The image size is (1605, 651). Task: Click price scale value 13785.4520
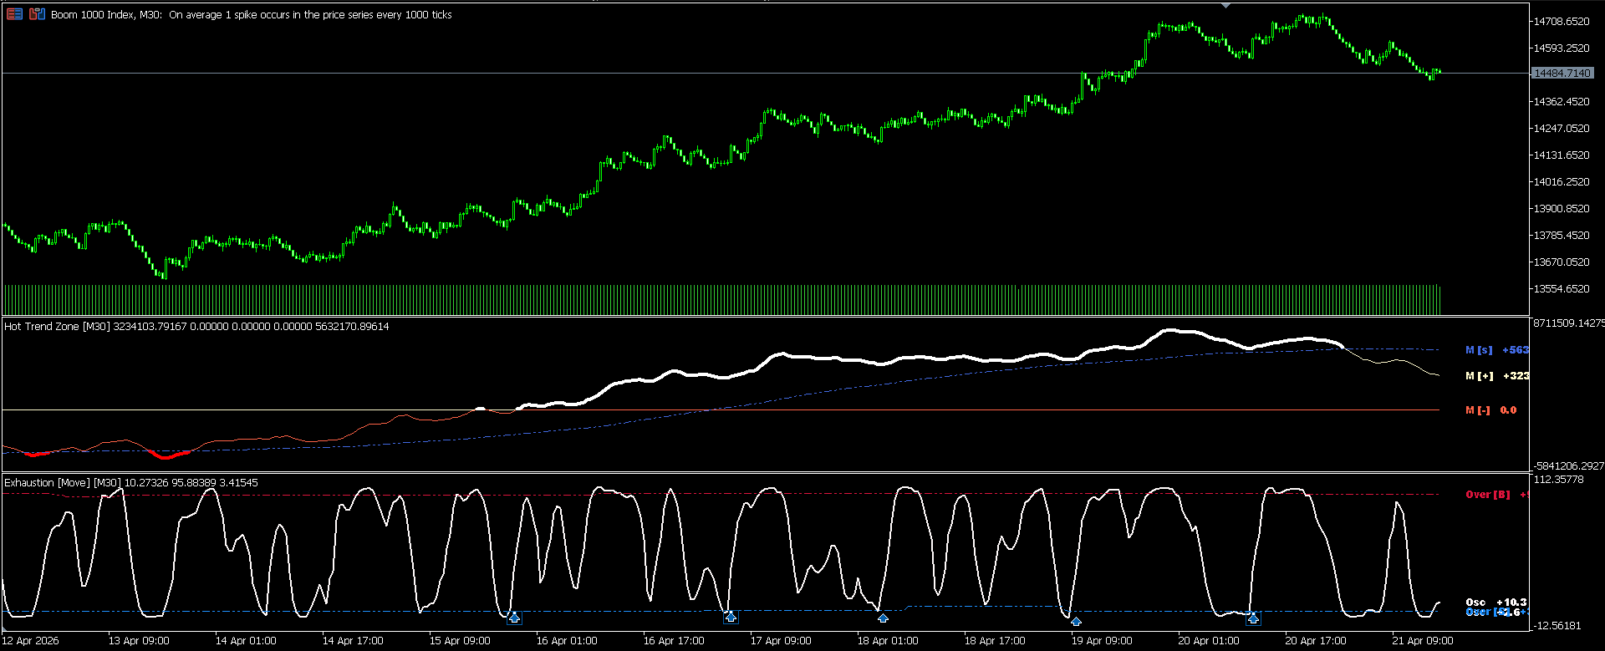click(x=1562, y=236)
